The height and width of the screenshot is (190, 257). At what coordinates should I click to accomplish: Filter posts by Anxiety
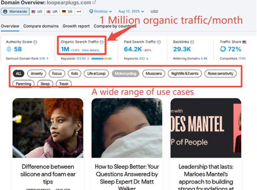click(x=37, y=73)
